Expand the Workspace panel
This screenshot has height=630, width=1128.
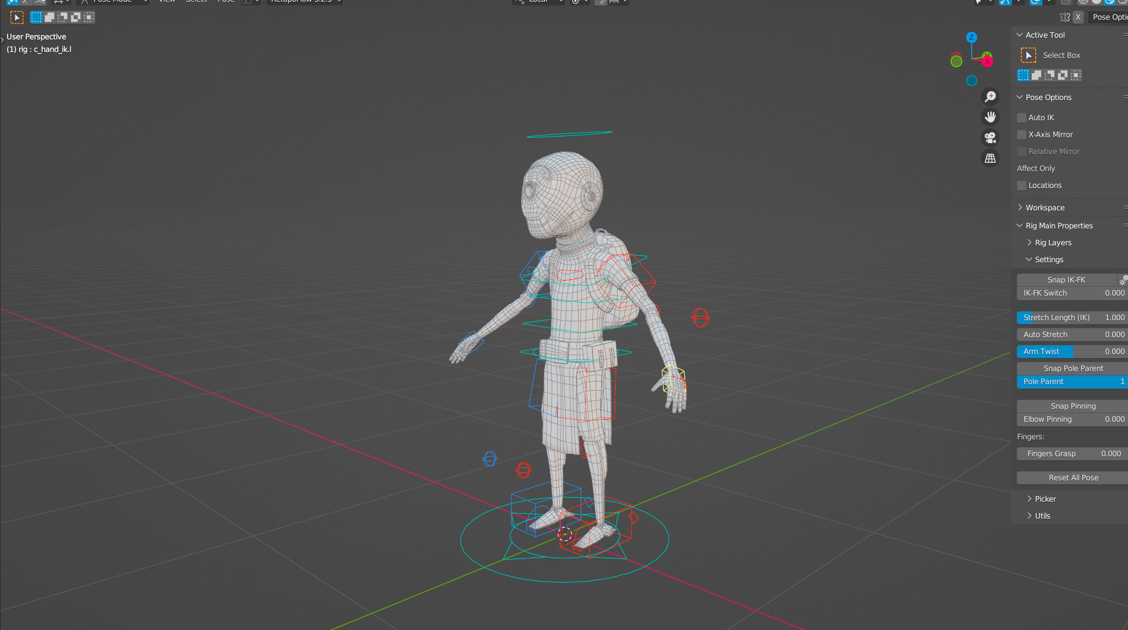coord(1019,208)
